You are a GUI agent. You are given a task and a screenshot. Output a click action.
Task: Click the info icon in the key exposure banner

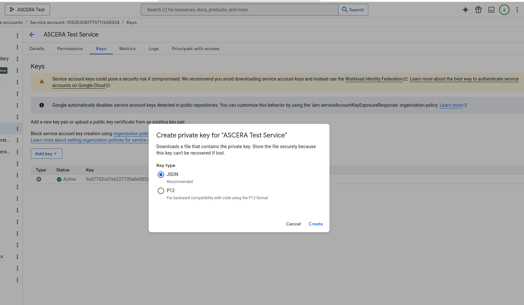click(x=42, y=105)
